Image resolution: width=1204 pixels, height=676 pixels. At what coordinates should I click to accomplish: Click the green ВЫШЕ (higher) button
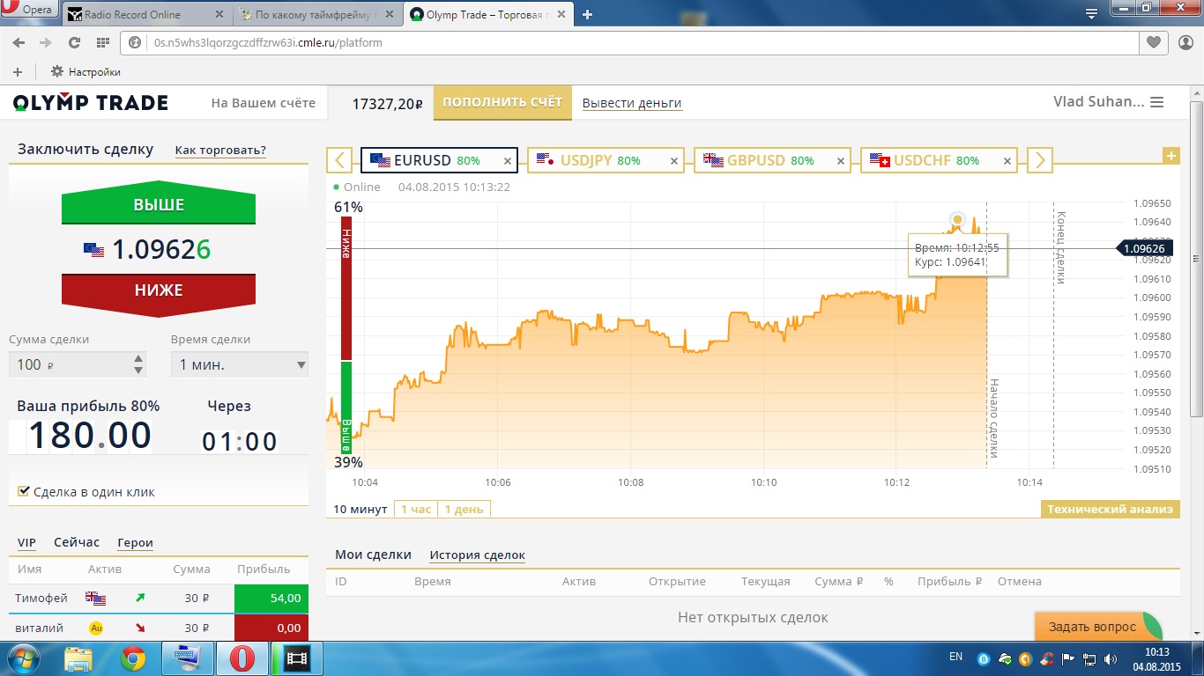pyautogui.click(x=159, y=206)
